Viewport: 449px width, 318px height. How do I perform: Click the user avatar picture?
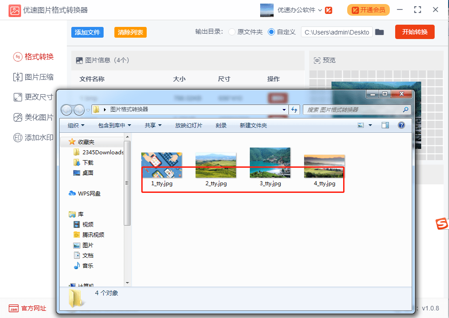266,10
